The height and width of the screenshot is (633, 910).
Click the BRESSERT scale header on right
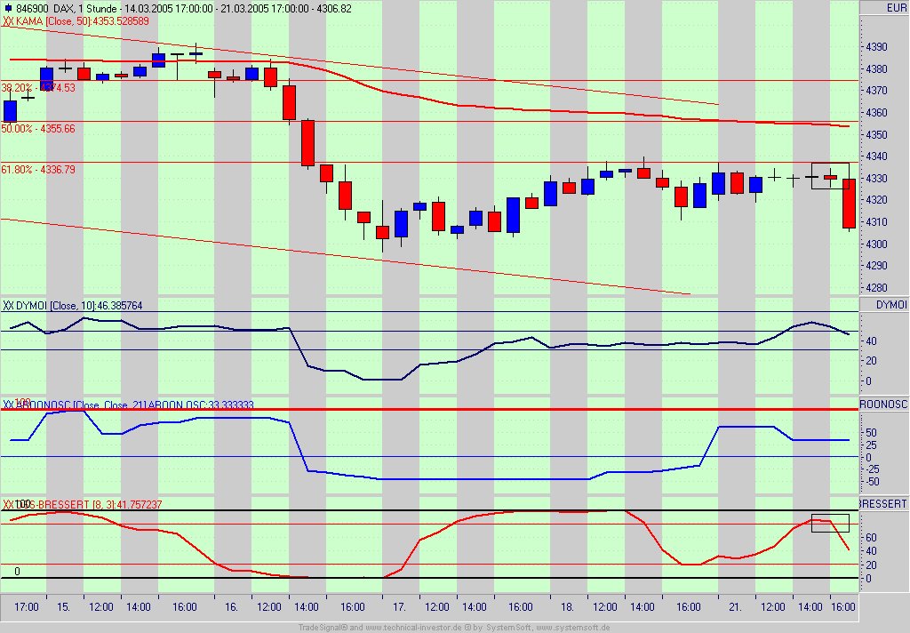(x=882, y=503)
